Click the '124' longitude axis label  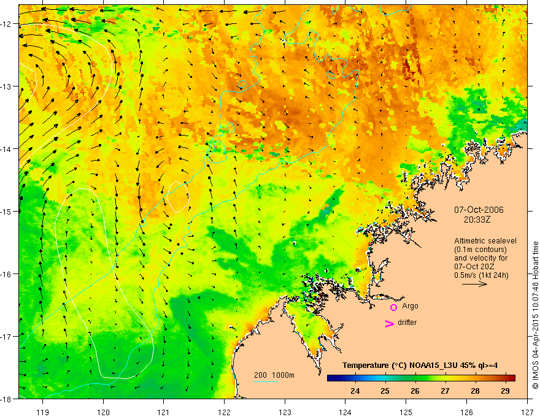(x=345, y=412)
